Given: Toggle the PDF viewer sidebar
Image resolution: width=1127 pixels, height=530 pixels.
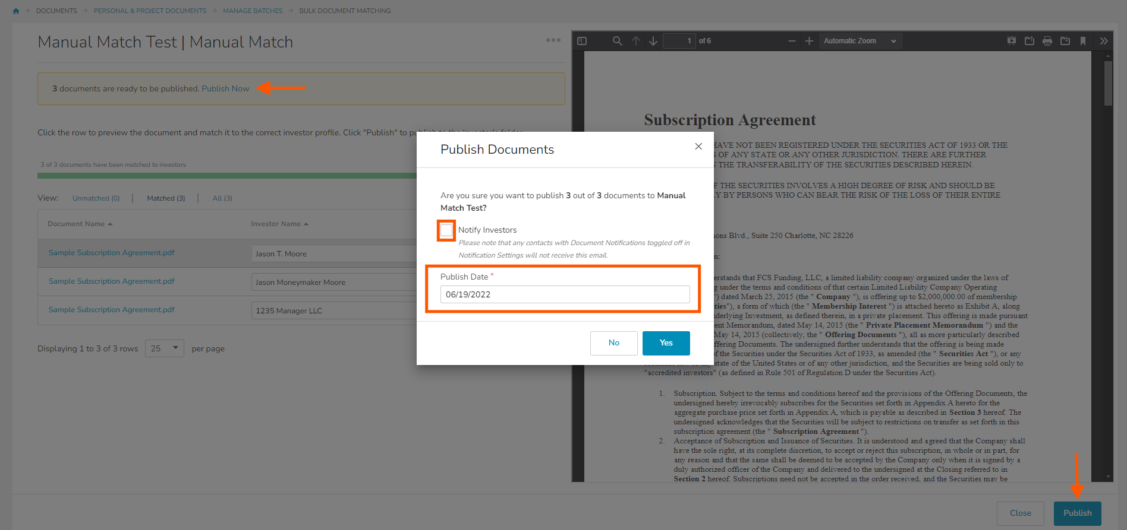Looking at the screenshot, I should point(582,41).
